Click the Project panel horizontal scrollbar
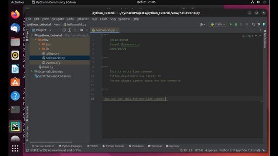This screenshot has width=278, height=156. (x=51, y=143)
